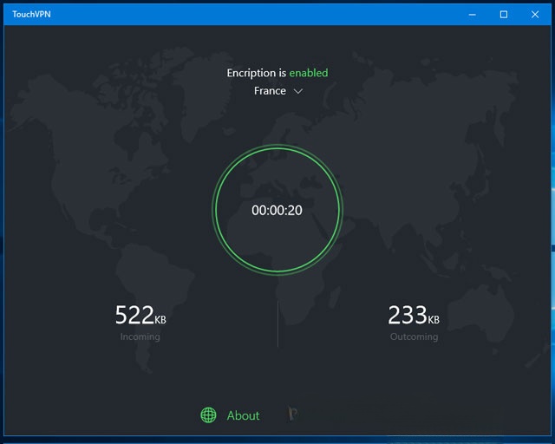Image resolution: width=555 pixels, height=444 pixels.
Task: Click the Encription is enabled status text
Action: pos(277,73)
